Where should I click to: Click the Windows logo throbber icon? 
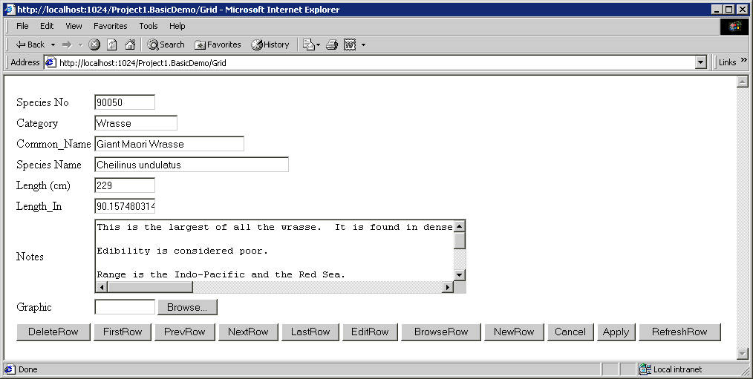point(734,27)
